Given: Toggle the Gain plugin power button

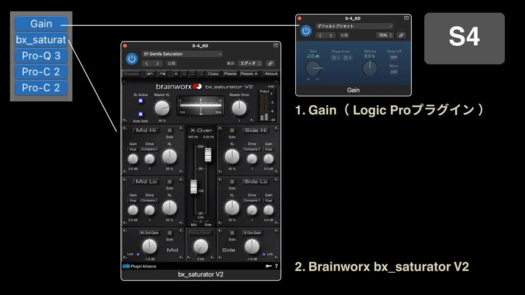Looking at the screenshot, I should (306, 31).
